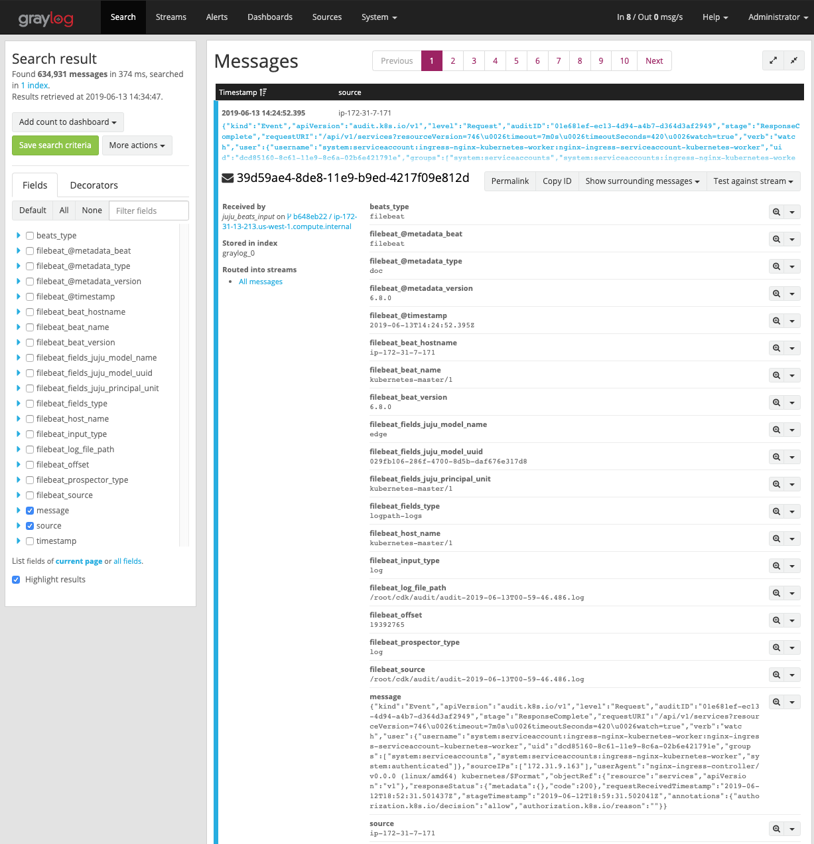Check the filebeat_offset field checkbox
Image resolution: width=814 pixels, height=844 pixels.
pyautogui.click(x=30, y=465)
